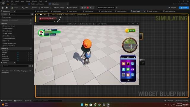The image size is (190, 107).
Task: Stop the simulation with the red button
Action: tap(88, 7)
